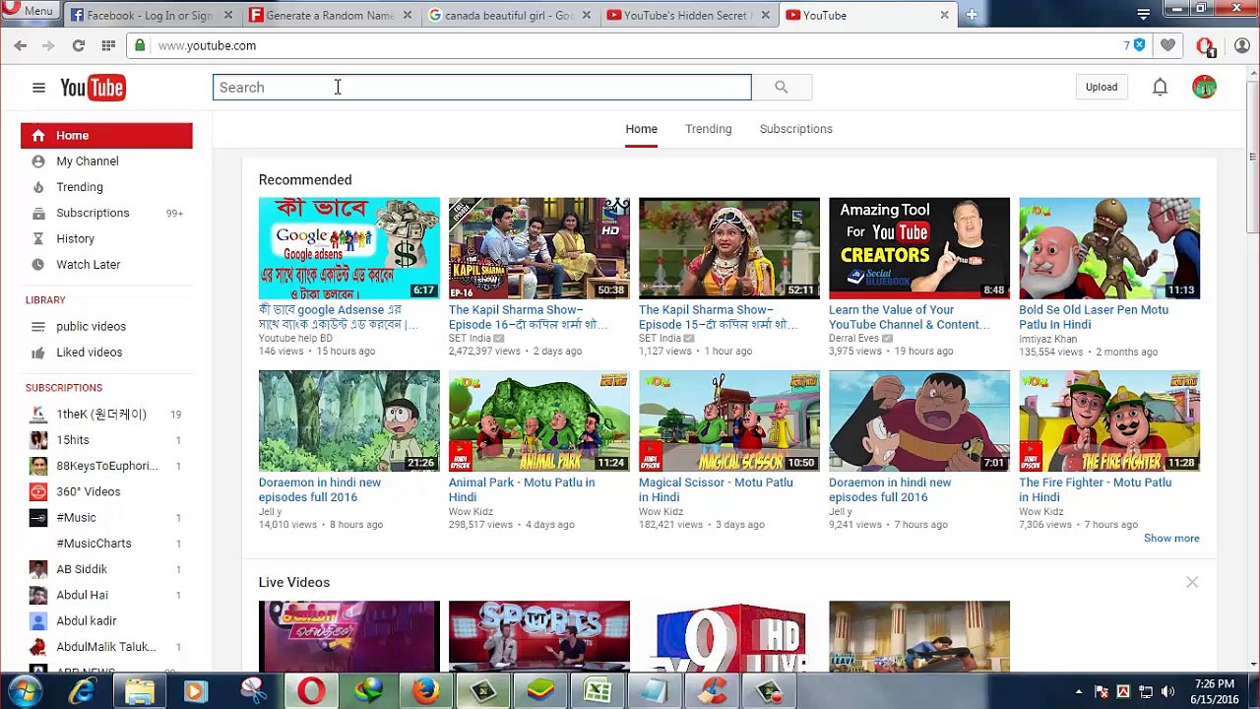The height and width of the screenshot is (709, 1260).
Task: Go forward in browser history
Action: click(48, 45)
